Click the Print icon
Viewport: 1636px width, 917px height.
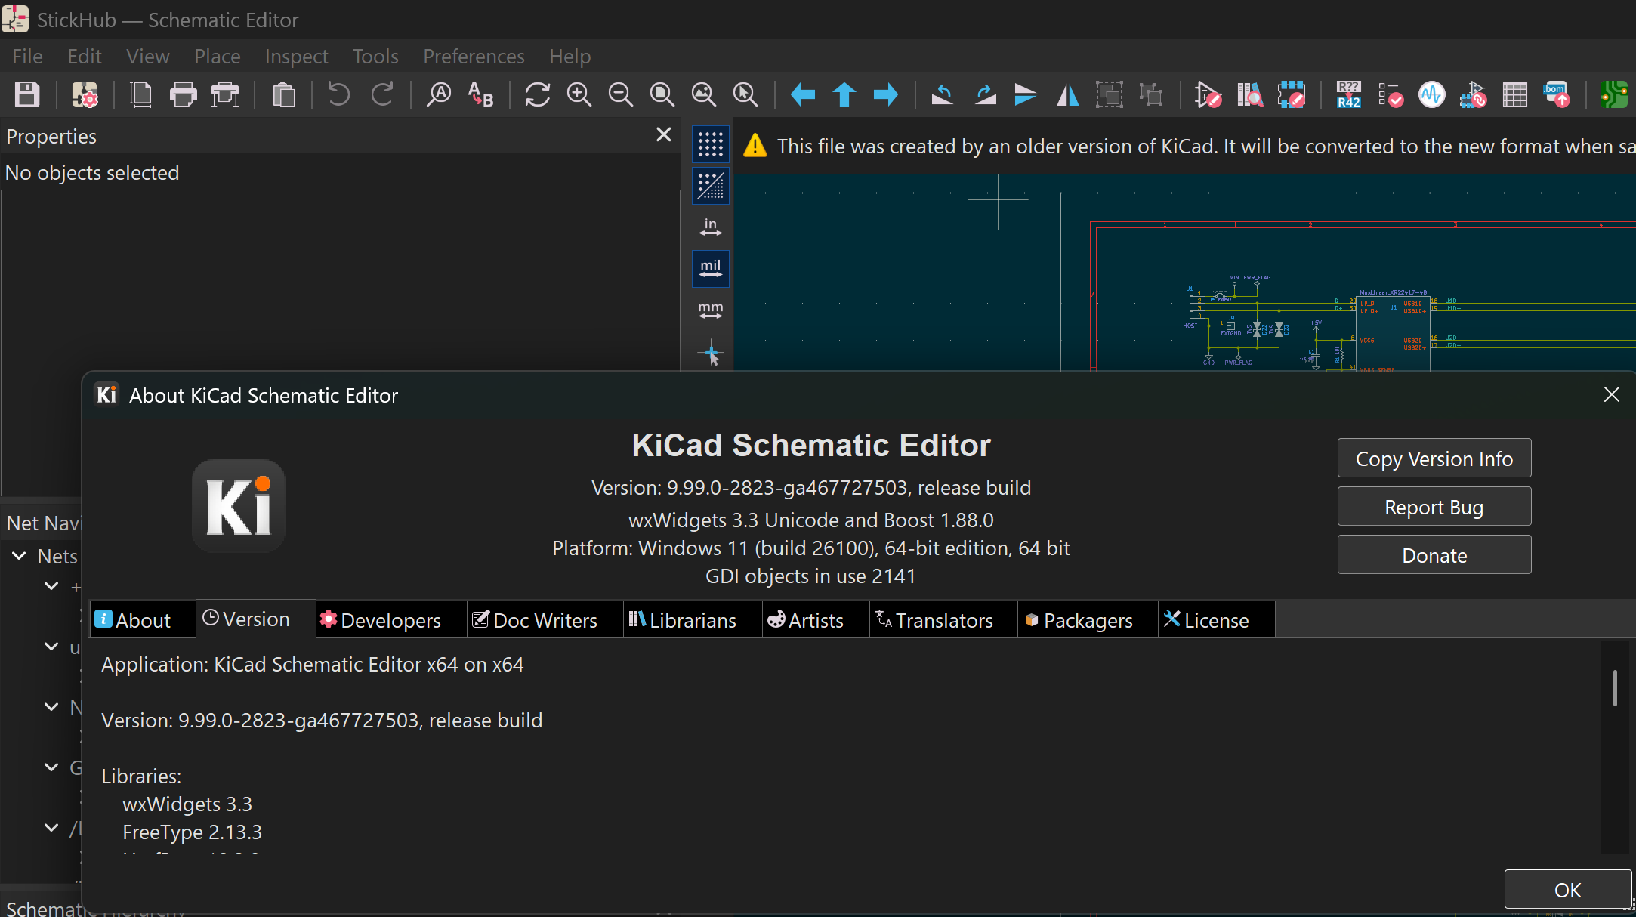click(183, 95)
